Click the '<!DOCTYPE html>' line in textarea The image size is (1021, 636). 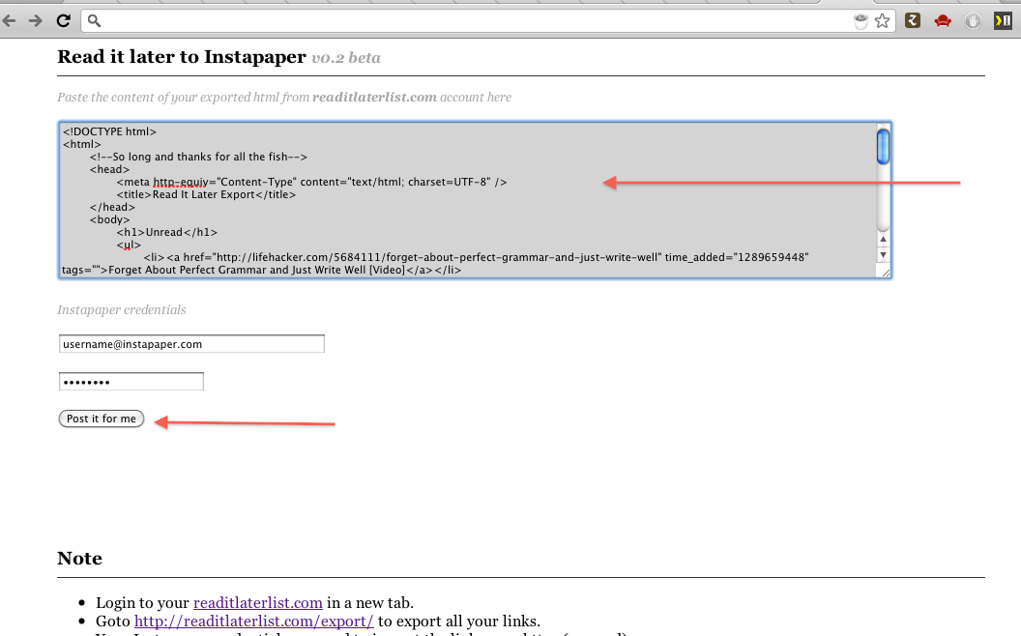coord(109,131)
